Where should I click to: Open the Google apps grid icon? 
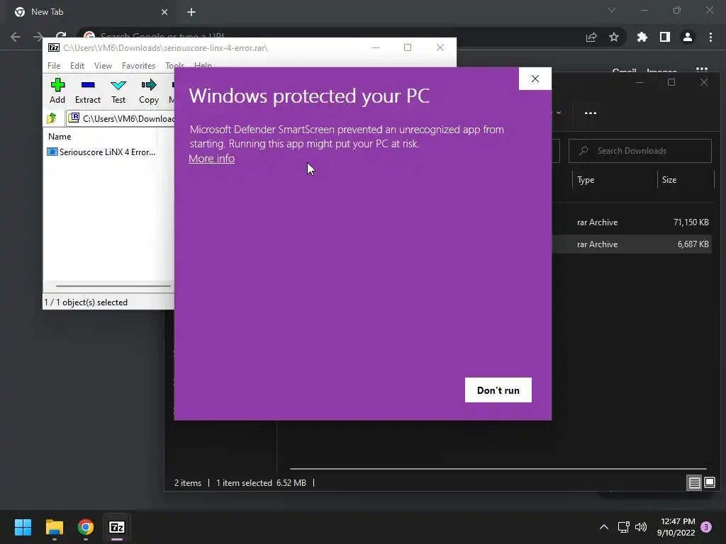pos(702,70)
